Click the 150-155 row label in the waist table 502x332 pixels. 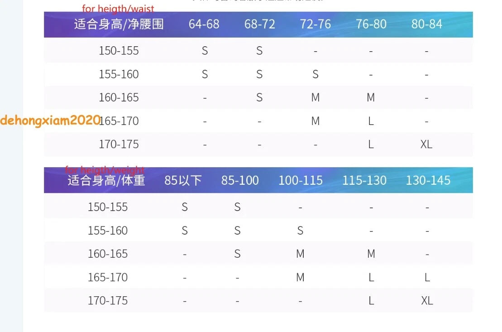click(119, 51)
